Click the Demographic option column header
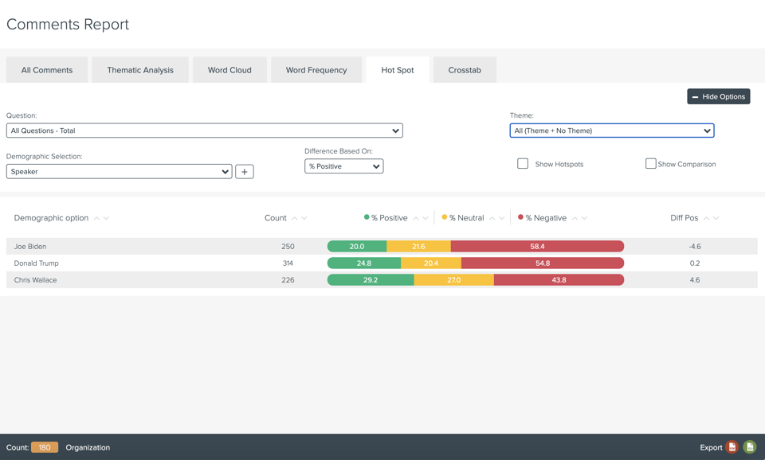 point(51,218)
